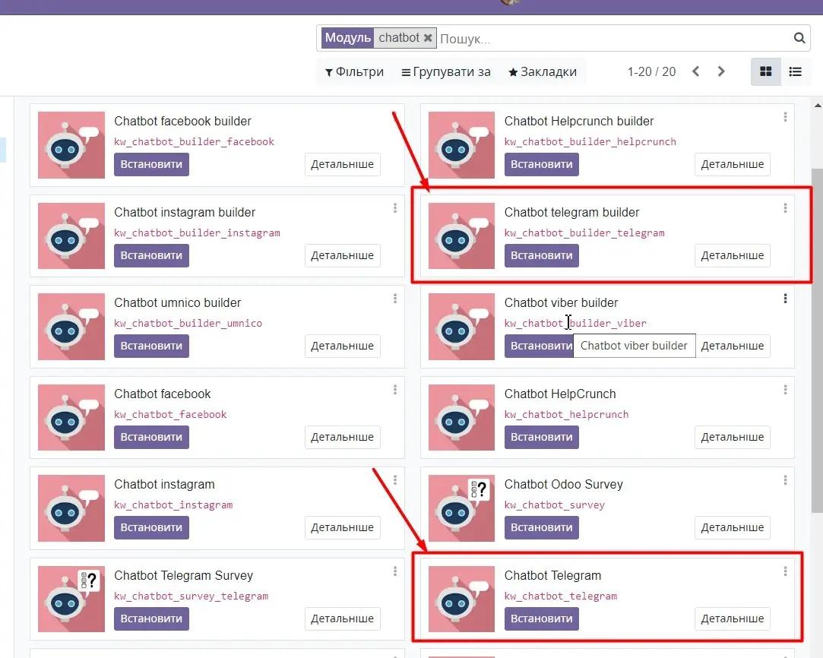Switch to Kanban grid view
The height and width of the screenshot is (658, 823).
click(x=766, y=71)
